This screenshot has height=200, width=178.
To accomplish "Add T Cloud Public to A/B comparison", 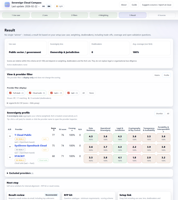I will (x=10, y=136).
